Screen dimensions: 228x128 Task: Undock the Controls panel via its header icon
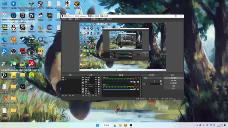pyautogui.click(x=183, y=75)
